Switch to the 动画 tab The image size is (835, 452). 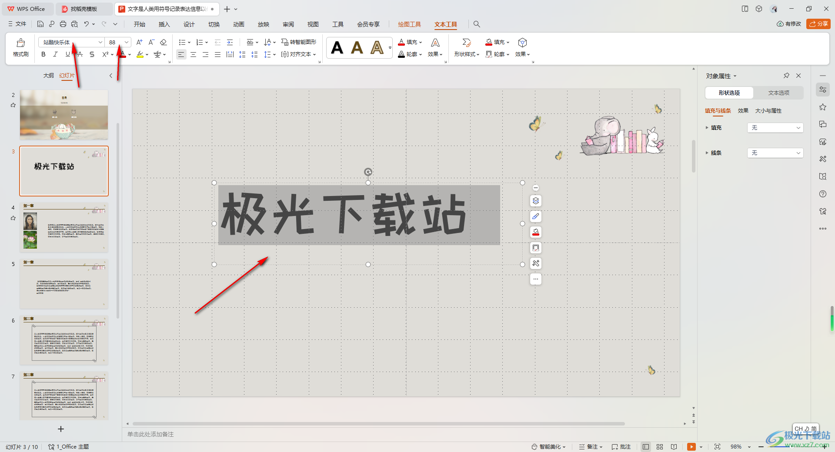click(x=239, y=24)
